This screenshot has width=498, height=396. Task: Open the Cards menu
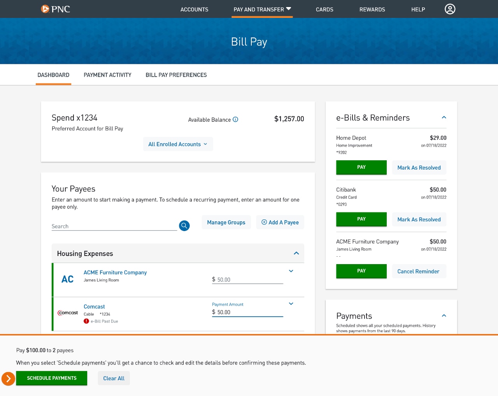pyautogui.click(x=324, y=9)
